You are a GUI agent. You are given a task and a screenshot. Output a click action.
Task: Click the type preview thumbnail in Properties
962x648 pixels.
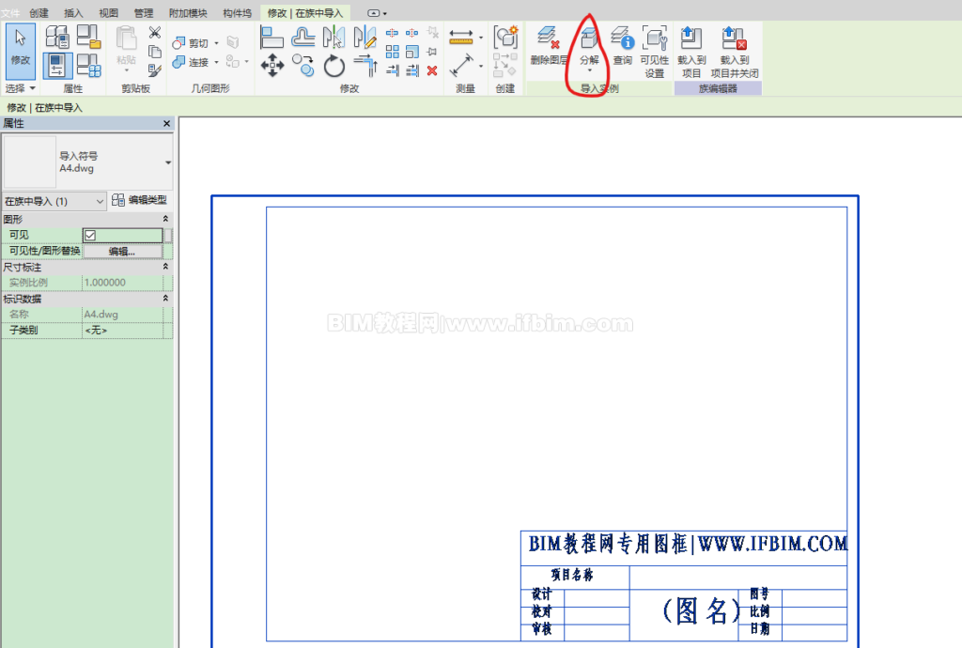tap(30, 162)
